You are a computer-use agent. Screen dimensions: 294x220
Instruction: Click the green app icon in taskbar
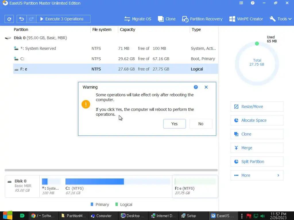click(x=22, y=215)
